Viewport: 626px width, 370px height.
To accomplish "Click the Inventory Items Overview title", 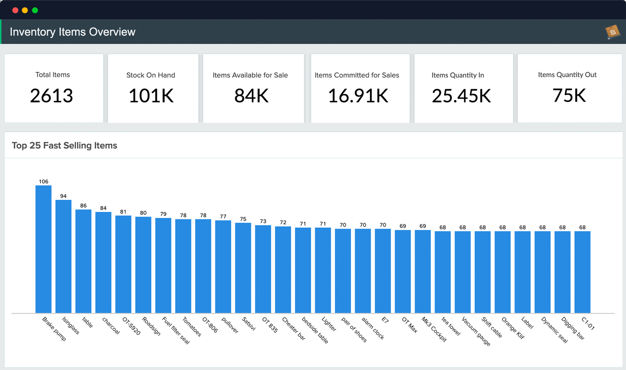I will click(x=72, y=32).
